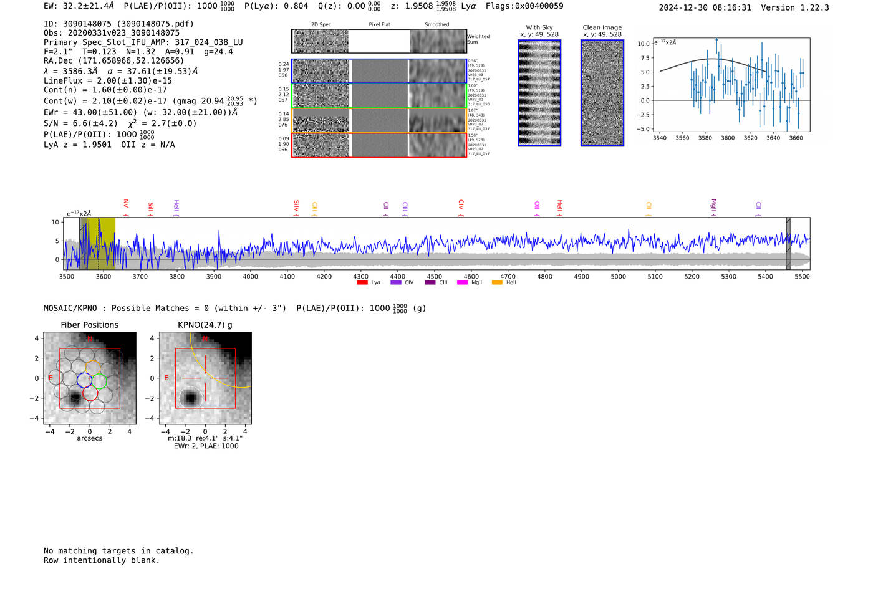Click the 'Cont(w) = 2.10(±0.02)e-17' line
Screen dimensions: 873x594
(150, 100)
